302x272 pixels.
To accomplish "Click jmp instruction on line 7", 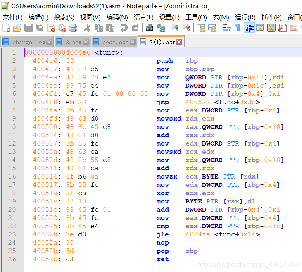I will (163, 102).
